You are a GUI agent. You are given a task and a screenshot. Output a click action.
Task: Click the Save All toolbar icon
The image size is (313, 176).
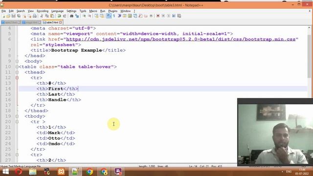tap(19, 16)
